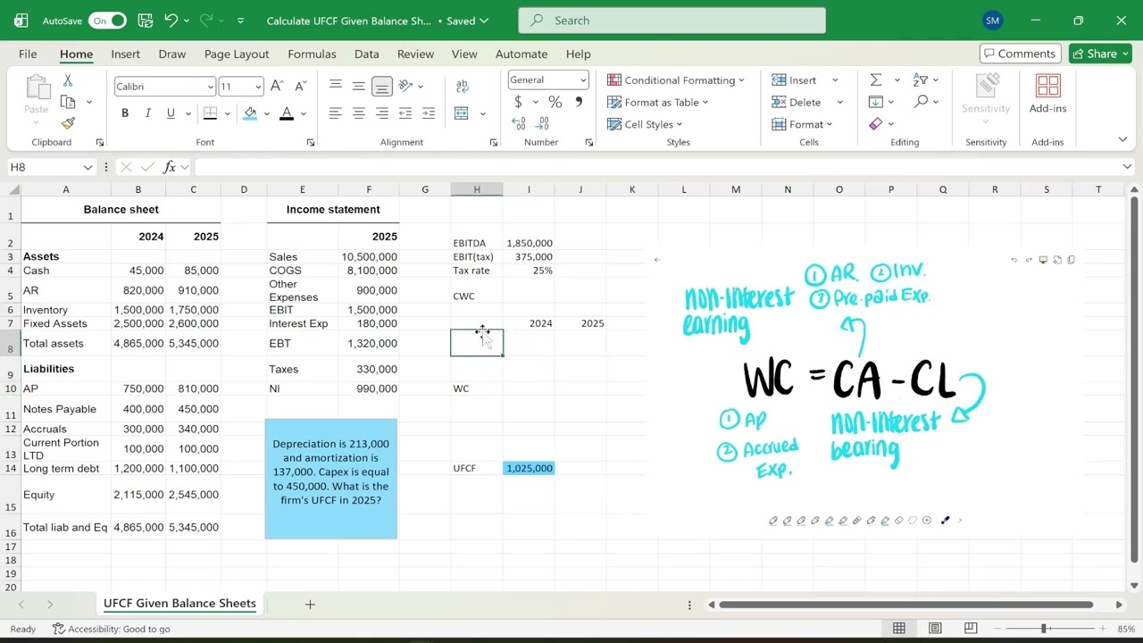This screenshot has width=1143, height=643.
Task: Toggle Top Align vertical alignment
Action: tap(336, 87)
